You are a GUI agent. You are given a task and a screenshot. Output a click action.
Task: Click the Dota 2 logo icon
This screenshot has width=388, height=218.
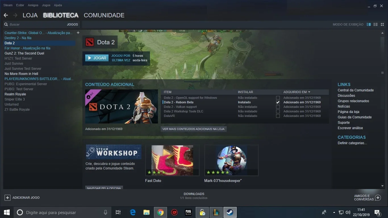[90, 42]
